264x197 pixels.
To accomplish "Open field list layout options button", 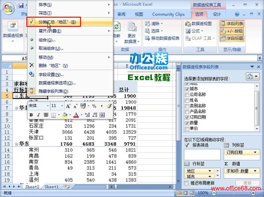I will pyautogui.click(x=253, y=77).
